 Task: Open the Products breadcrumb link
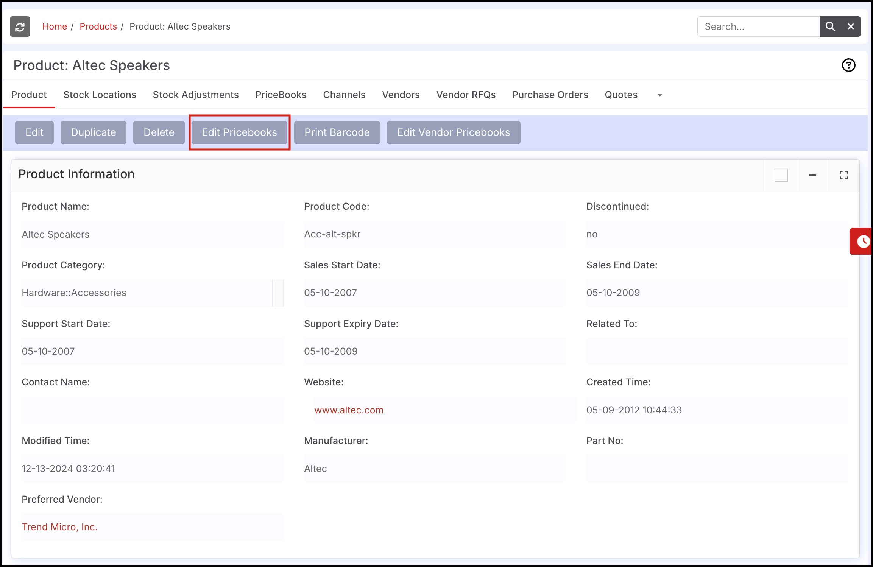pos(98,26)
